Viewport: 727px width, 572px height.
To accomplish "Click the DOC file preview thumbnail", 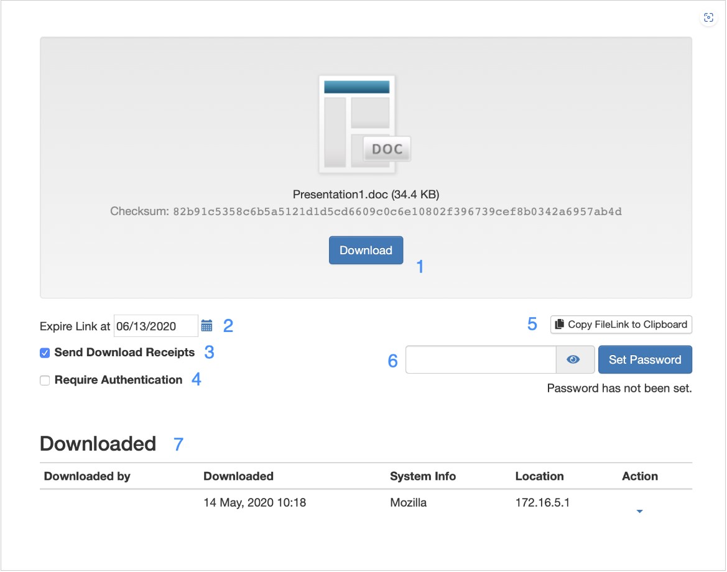I will point(364,124).
